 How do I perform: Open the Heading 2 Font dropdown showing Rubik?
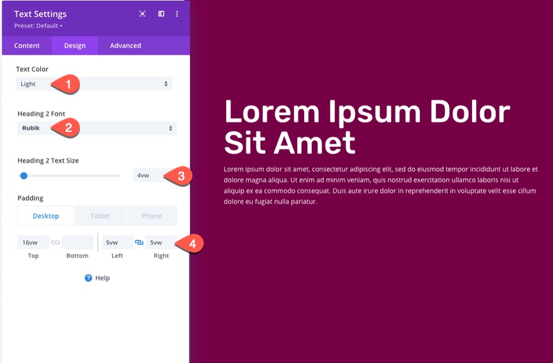pyautogui.click(x=97, y=128)
